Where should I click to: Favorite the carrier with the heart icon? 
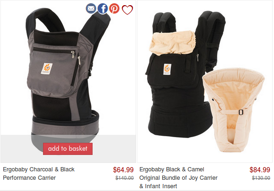[x=127, y=10]
